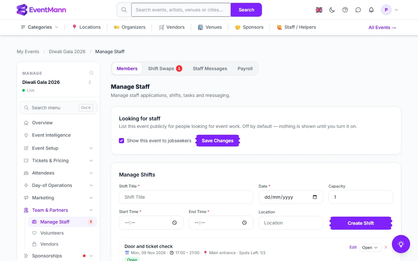Switch to the Staff Messages tab
This screenshot has height=261, width=418.
pos(210,69)
